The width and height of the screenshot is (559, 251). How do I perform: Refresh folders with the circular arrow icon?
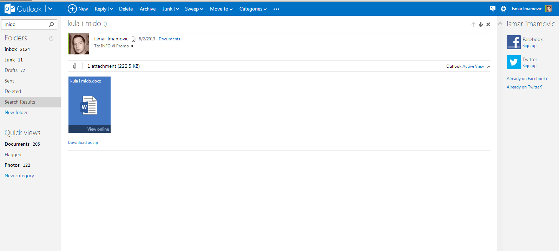pyautogui.click(x=51, y=38)
